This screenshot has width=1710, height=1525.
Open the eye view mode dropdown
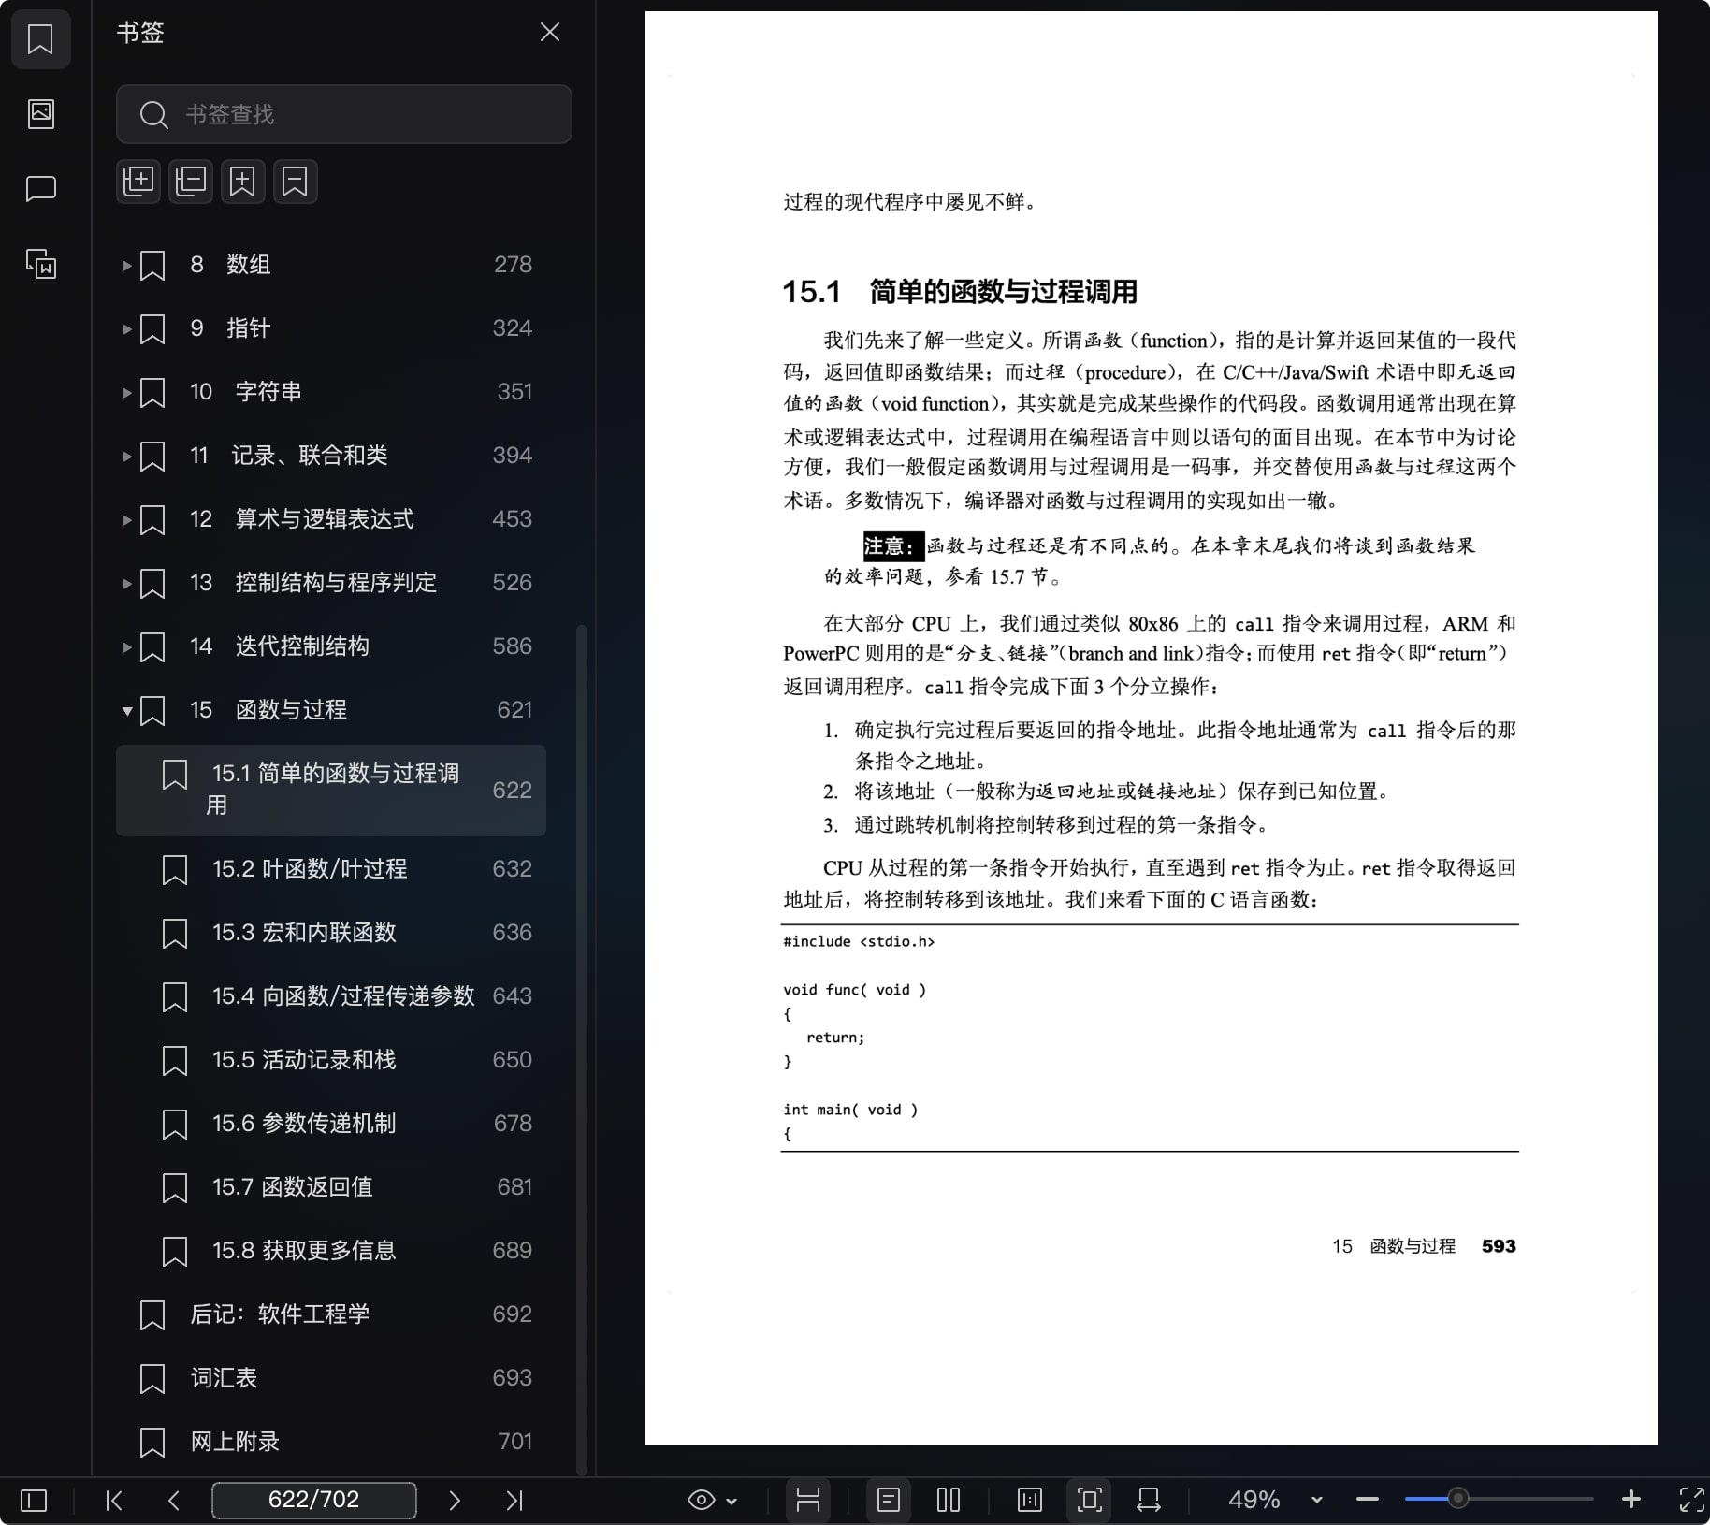[x=712, y=1501]
